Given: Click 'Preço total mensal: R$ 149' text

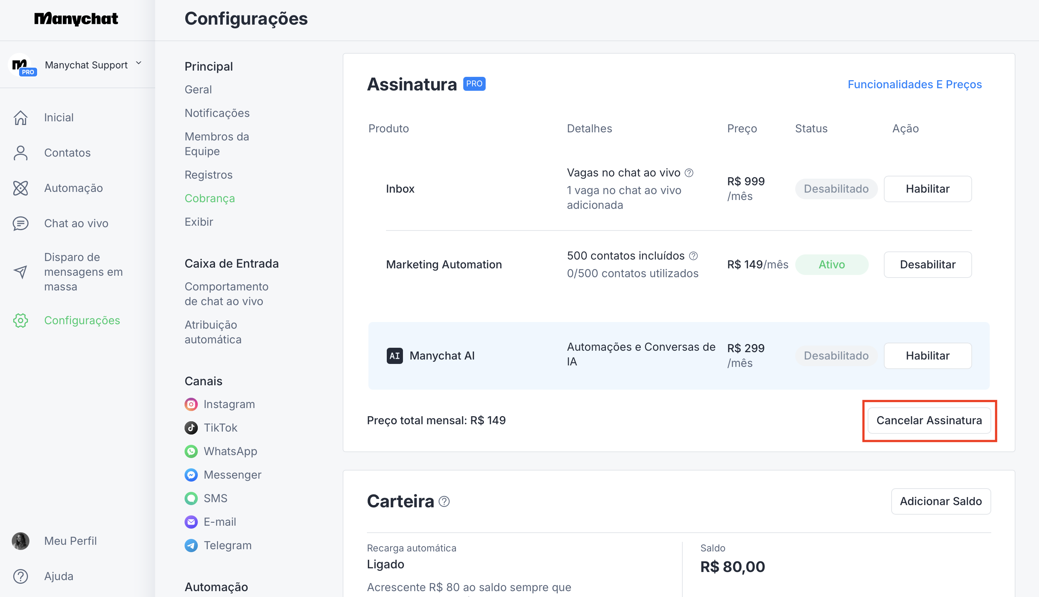Looking at the screenshot, I should tap(436, 421).
